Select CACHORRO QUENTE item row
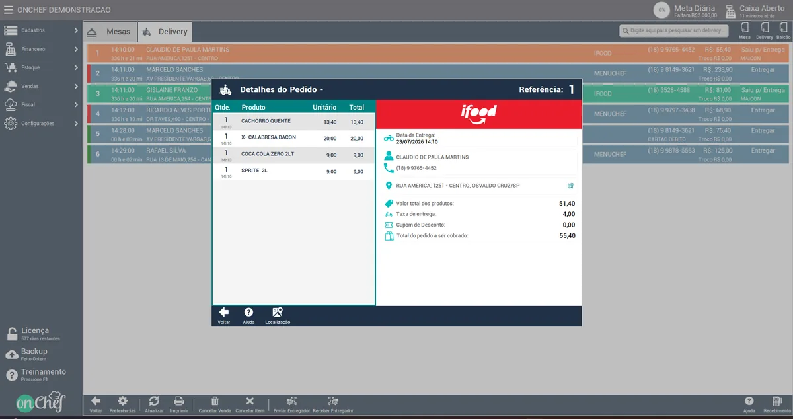Screen dimensions: 793x419 [293, 122]
